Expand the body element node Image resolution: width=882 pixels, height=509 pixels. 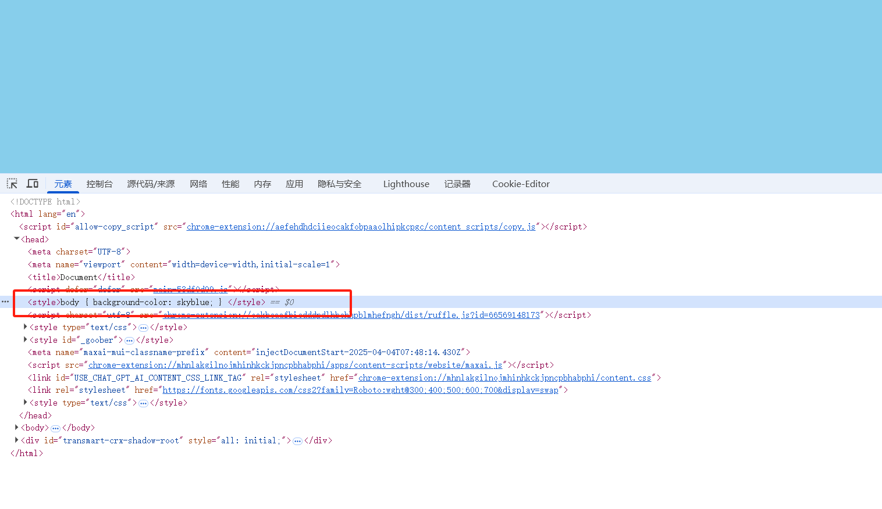click(17, 428)
